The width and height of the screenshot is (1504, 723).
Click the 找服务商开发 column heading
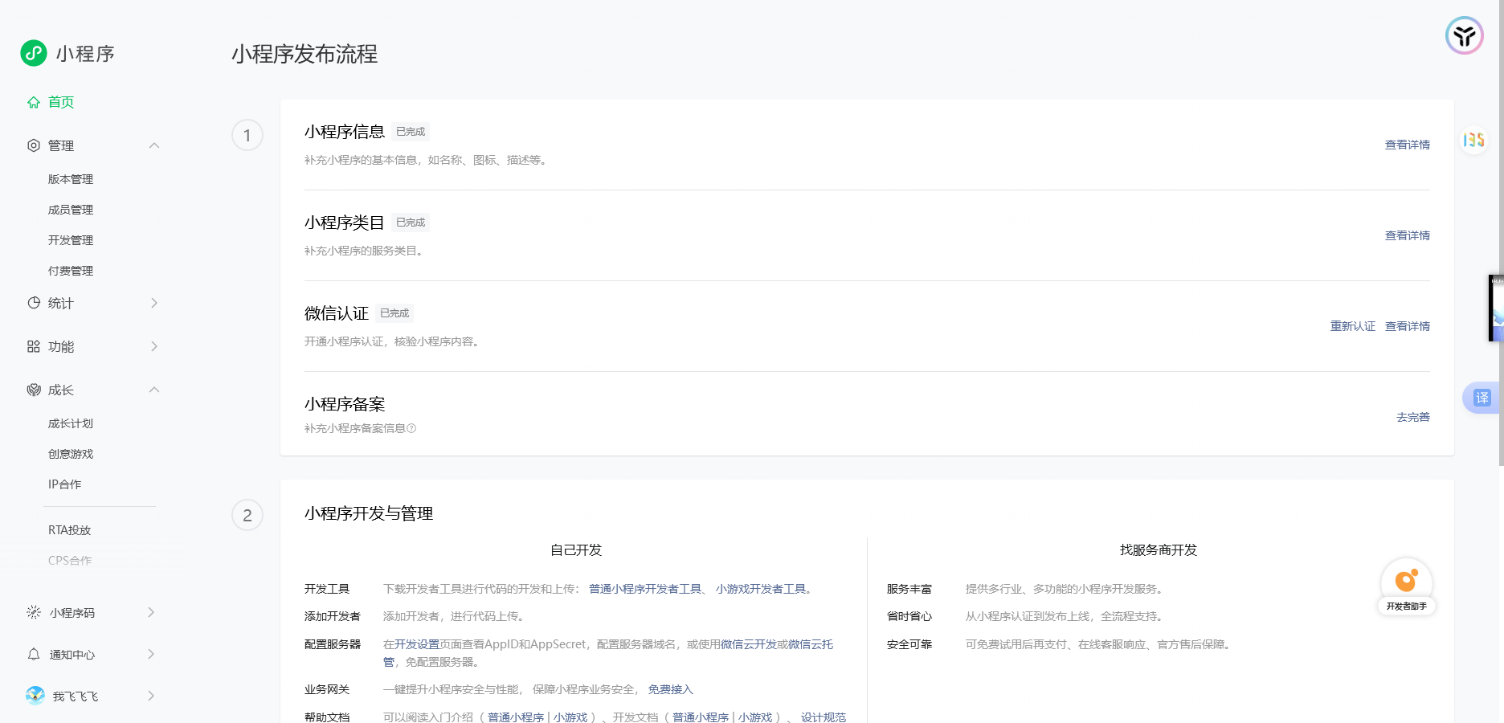point(1159,550)
